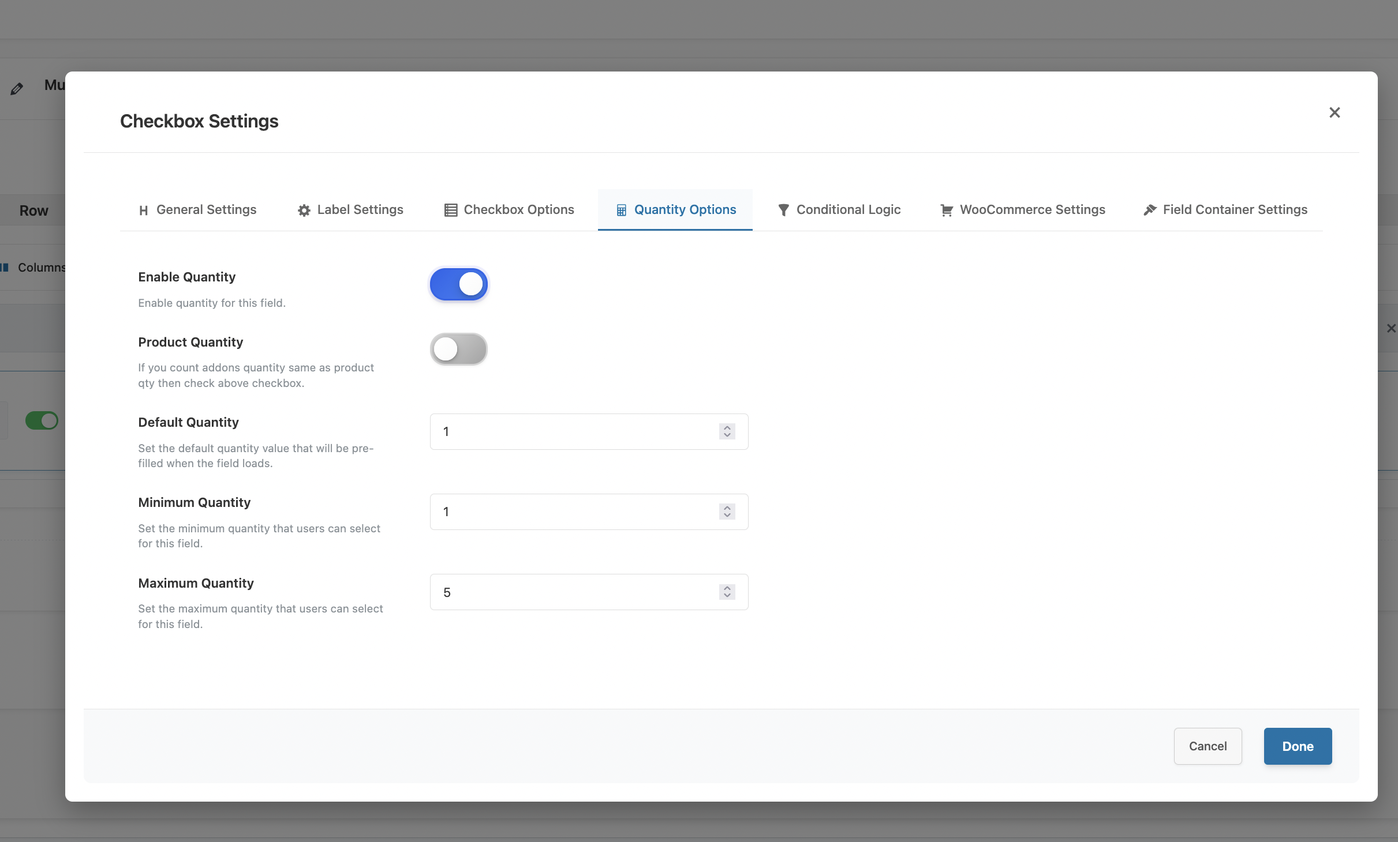Click the Quantity Options calculator icon
Screen dimensions: 1398x842
pyautogui.click(x=621, y=210)
